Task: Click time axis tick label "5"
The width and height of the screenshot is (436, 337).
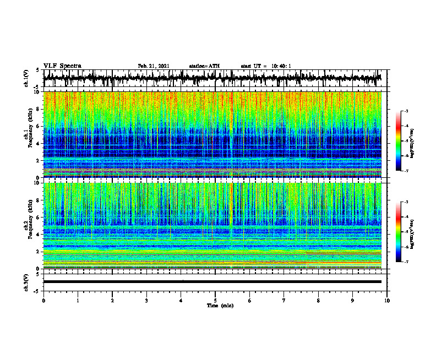Action: click(x=215, y=301)
